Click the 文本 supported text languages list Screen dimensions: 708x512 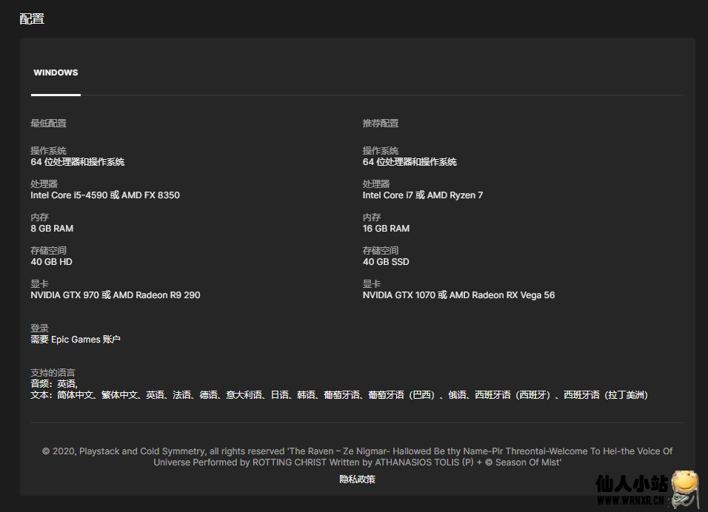(339, 395)
